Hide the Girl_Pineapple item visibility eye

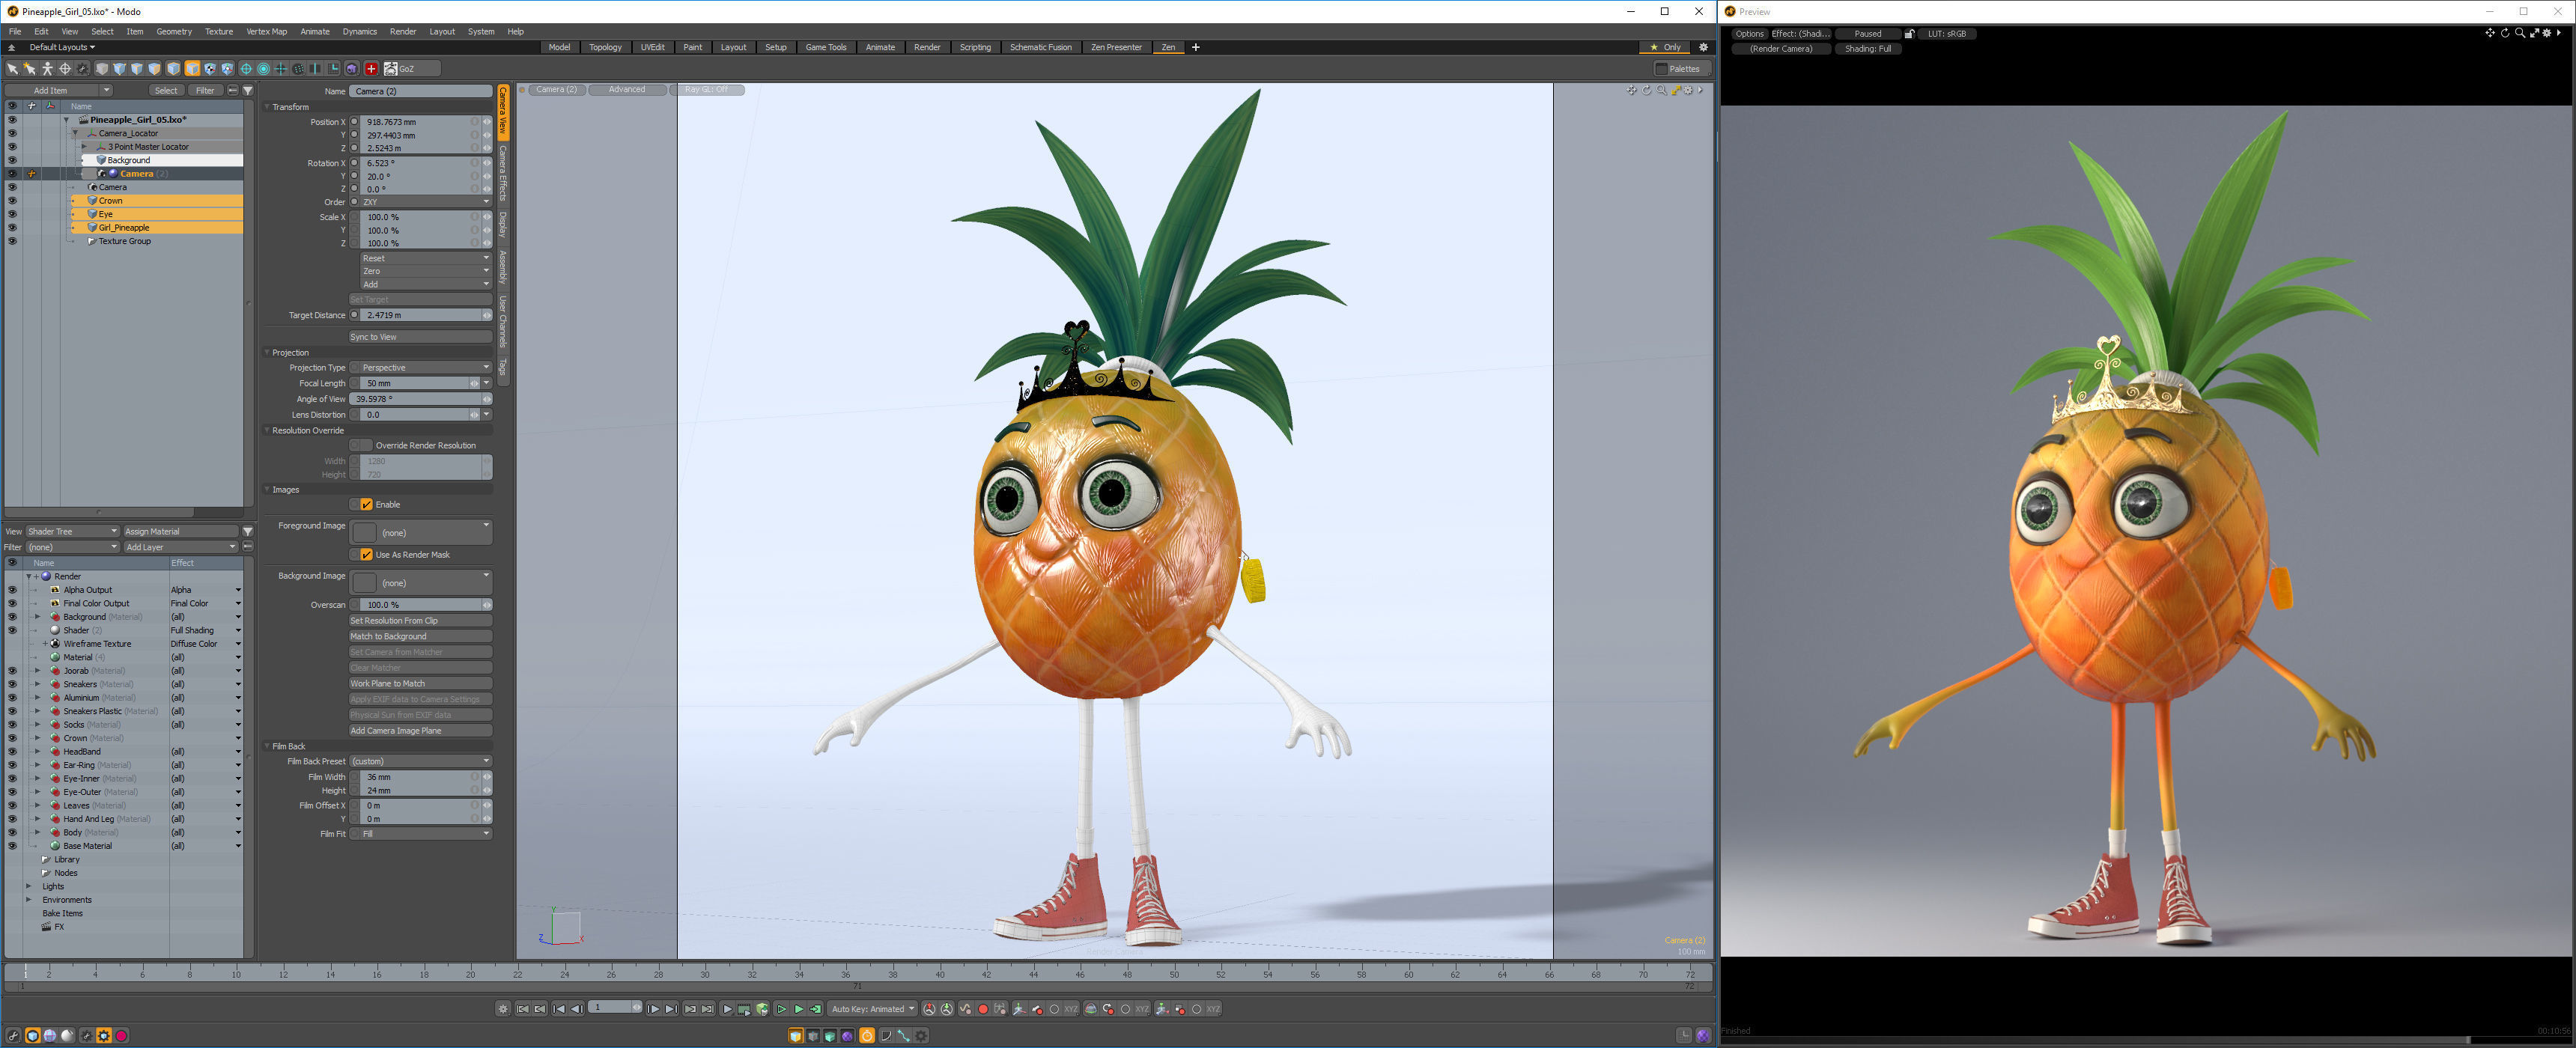click(x=12, y=228)
